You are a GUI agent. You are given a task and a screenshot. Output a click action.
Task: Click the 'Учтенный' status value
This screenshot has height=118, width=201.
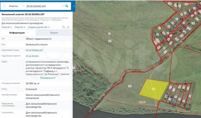[x=31, y=89]
